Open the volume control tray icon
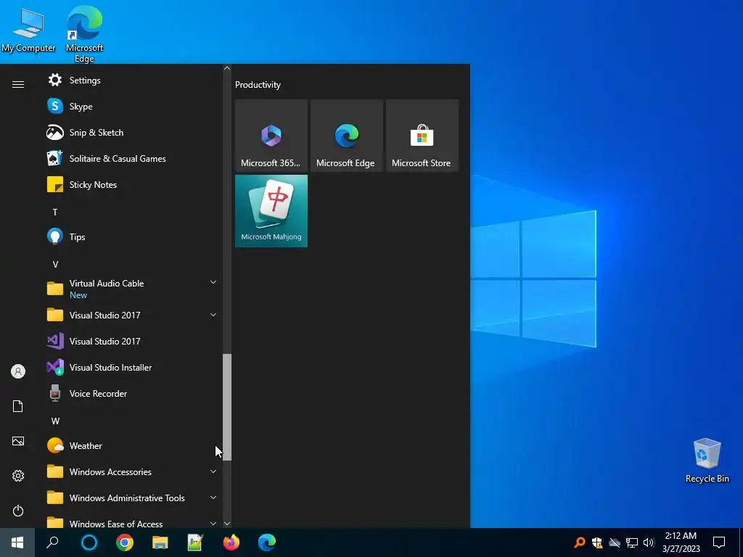 [649, 542]
